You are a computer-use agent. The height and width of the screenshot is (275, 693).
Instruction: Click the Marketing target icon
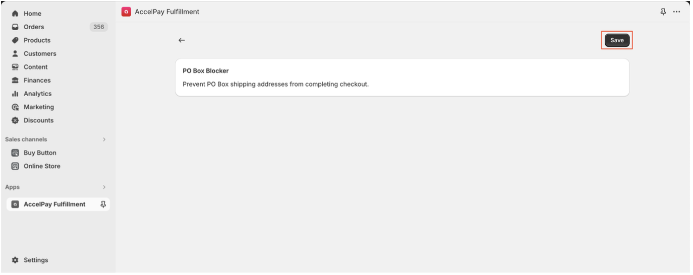click(x=15, y=107)
